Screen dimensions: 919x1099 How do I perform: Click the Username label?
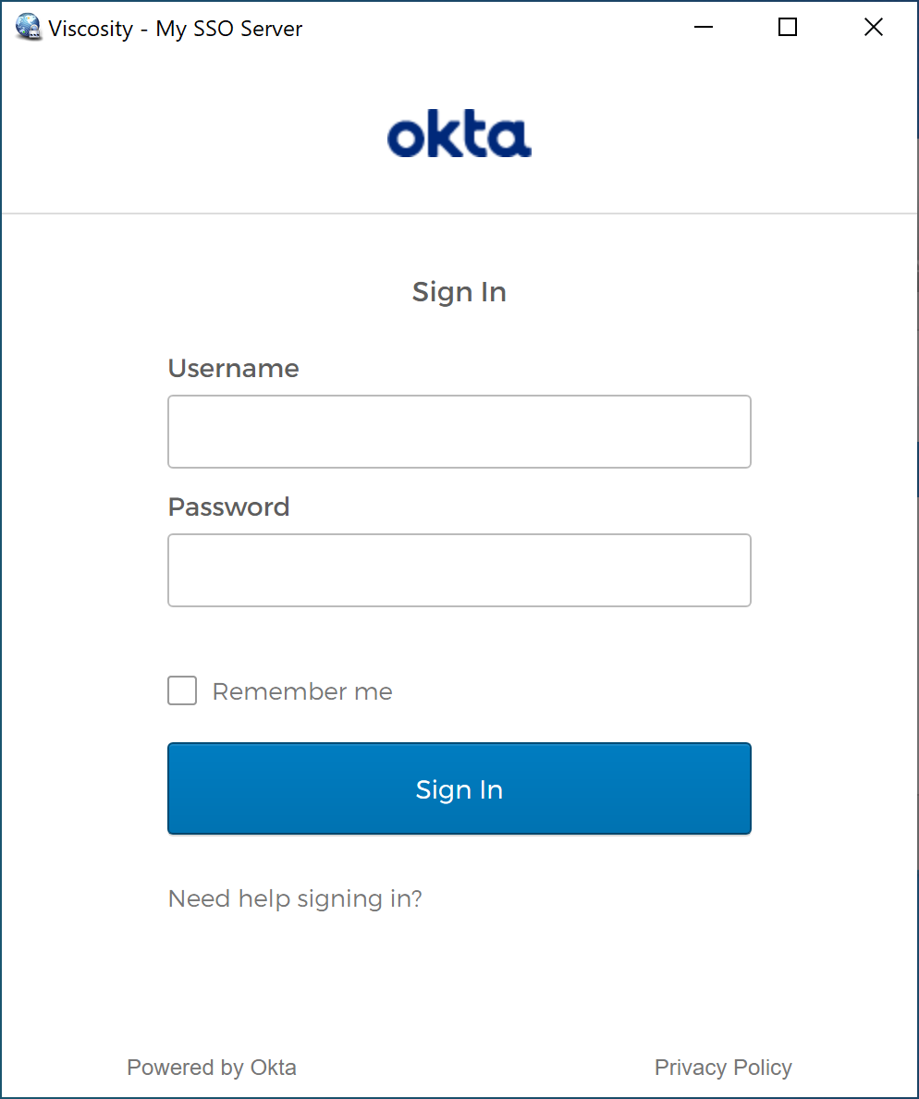[x=233, y=369]
